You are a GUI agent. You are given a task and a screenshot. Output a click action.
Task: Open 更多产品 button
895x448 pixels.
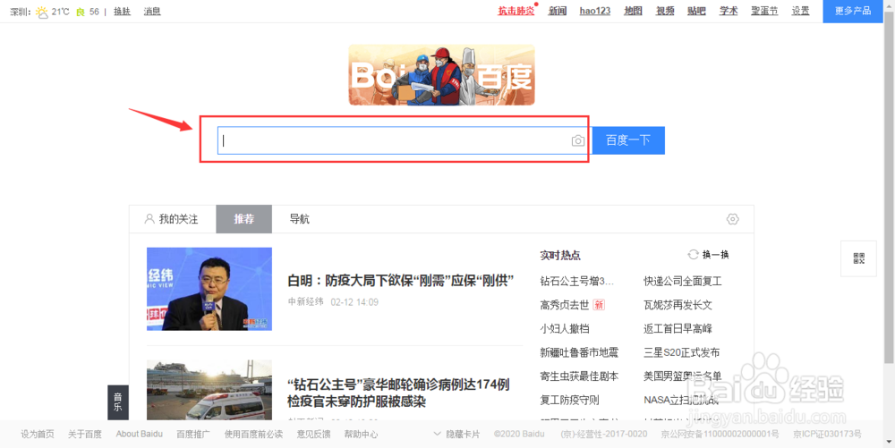coord(853,12)
